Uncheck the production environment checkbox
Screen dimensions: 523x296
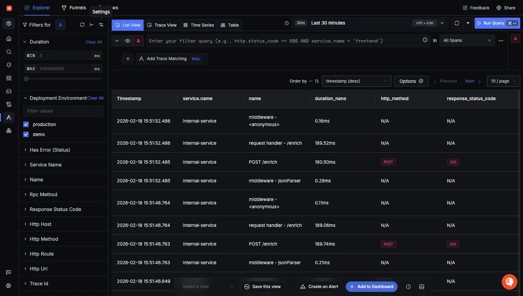(26, 124)
